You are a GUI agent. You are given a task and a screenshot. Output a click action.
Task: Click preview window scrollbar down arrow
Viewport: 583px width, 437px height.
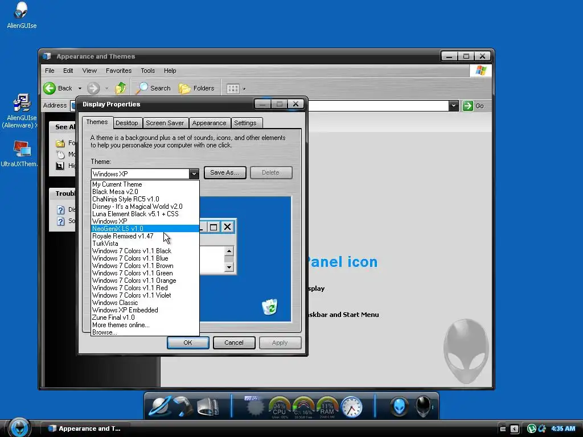[x=229, y=267]
